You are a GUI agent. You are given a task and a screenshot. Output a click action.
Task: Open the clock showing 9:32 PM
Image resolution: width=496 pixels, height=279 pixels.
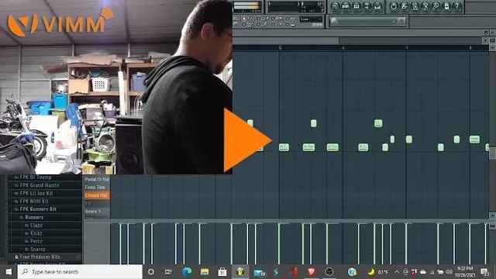point(465,272)
